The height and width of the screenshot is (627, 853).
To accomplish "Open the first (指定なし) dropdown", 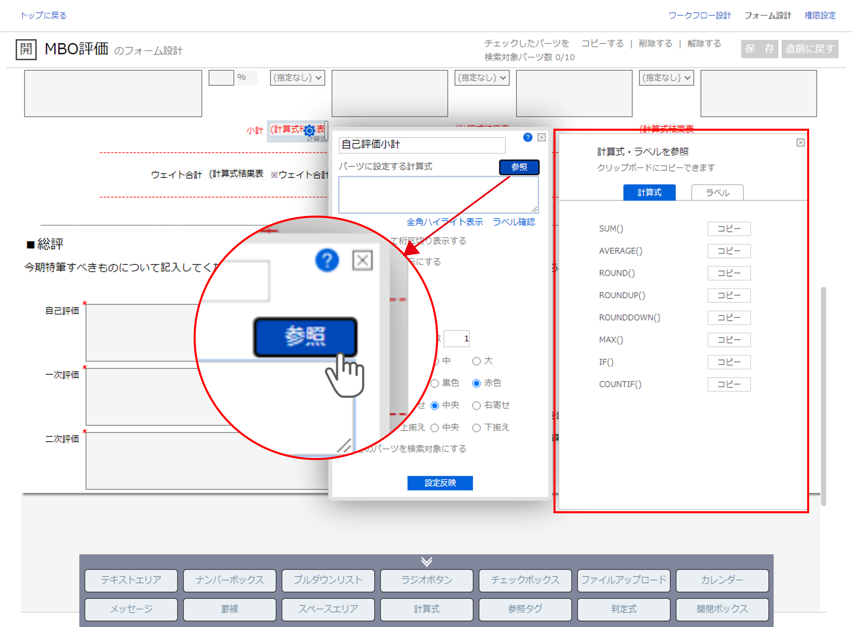I will (x=298, y=78).
